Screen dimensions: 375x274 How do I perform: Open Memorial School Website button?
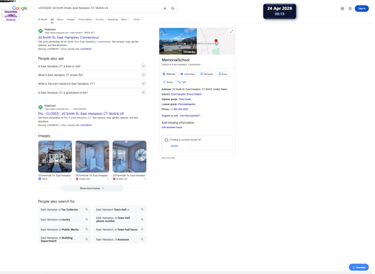tap(169, 74)
